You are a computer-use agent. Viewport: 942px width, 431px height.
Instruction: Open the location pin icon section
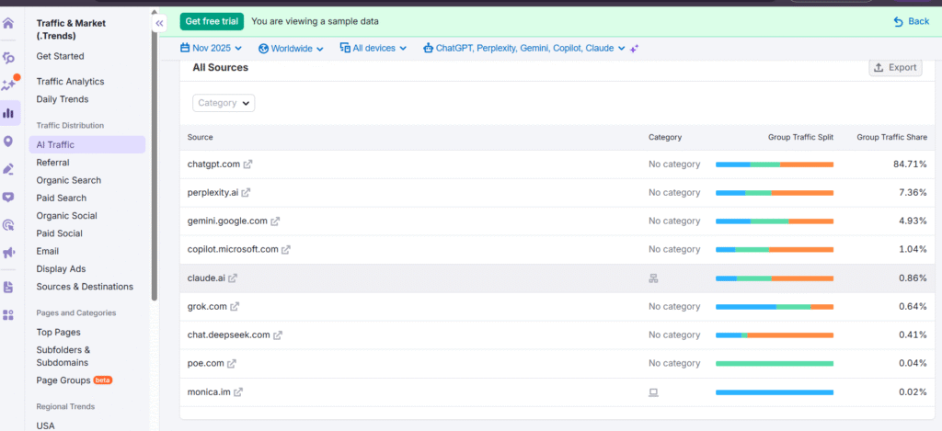click(x=8, y=142)
